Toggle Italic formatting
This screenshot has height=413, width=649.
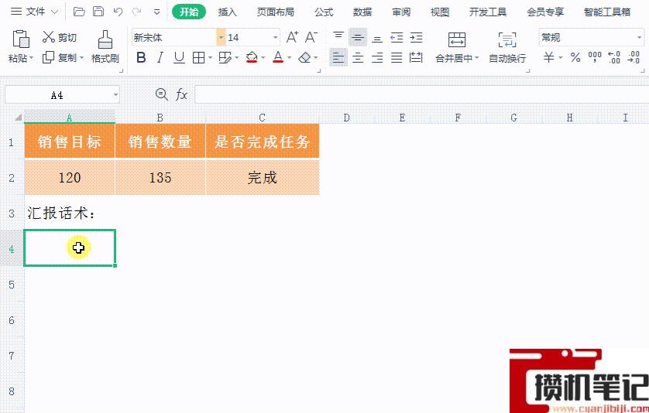[160, 57]
